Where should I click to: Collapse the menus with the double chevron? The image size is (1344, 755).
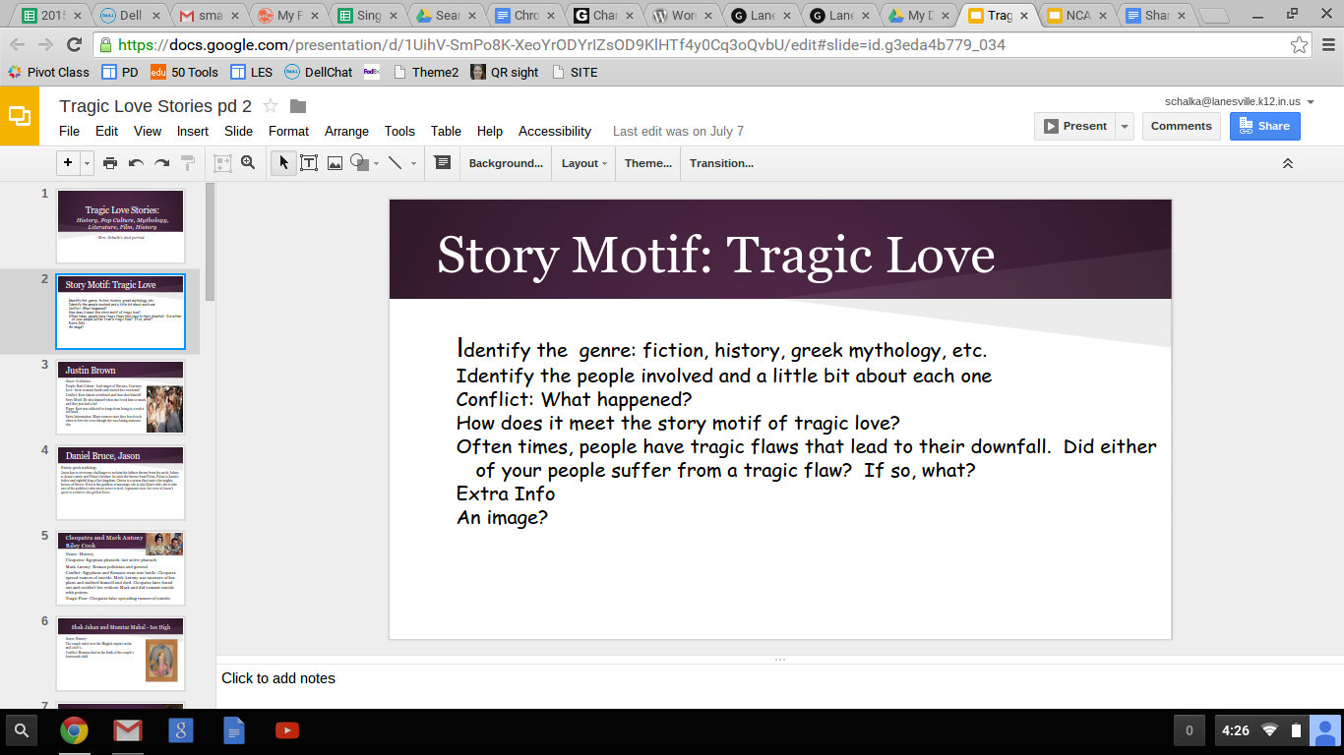[1287, 163]
